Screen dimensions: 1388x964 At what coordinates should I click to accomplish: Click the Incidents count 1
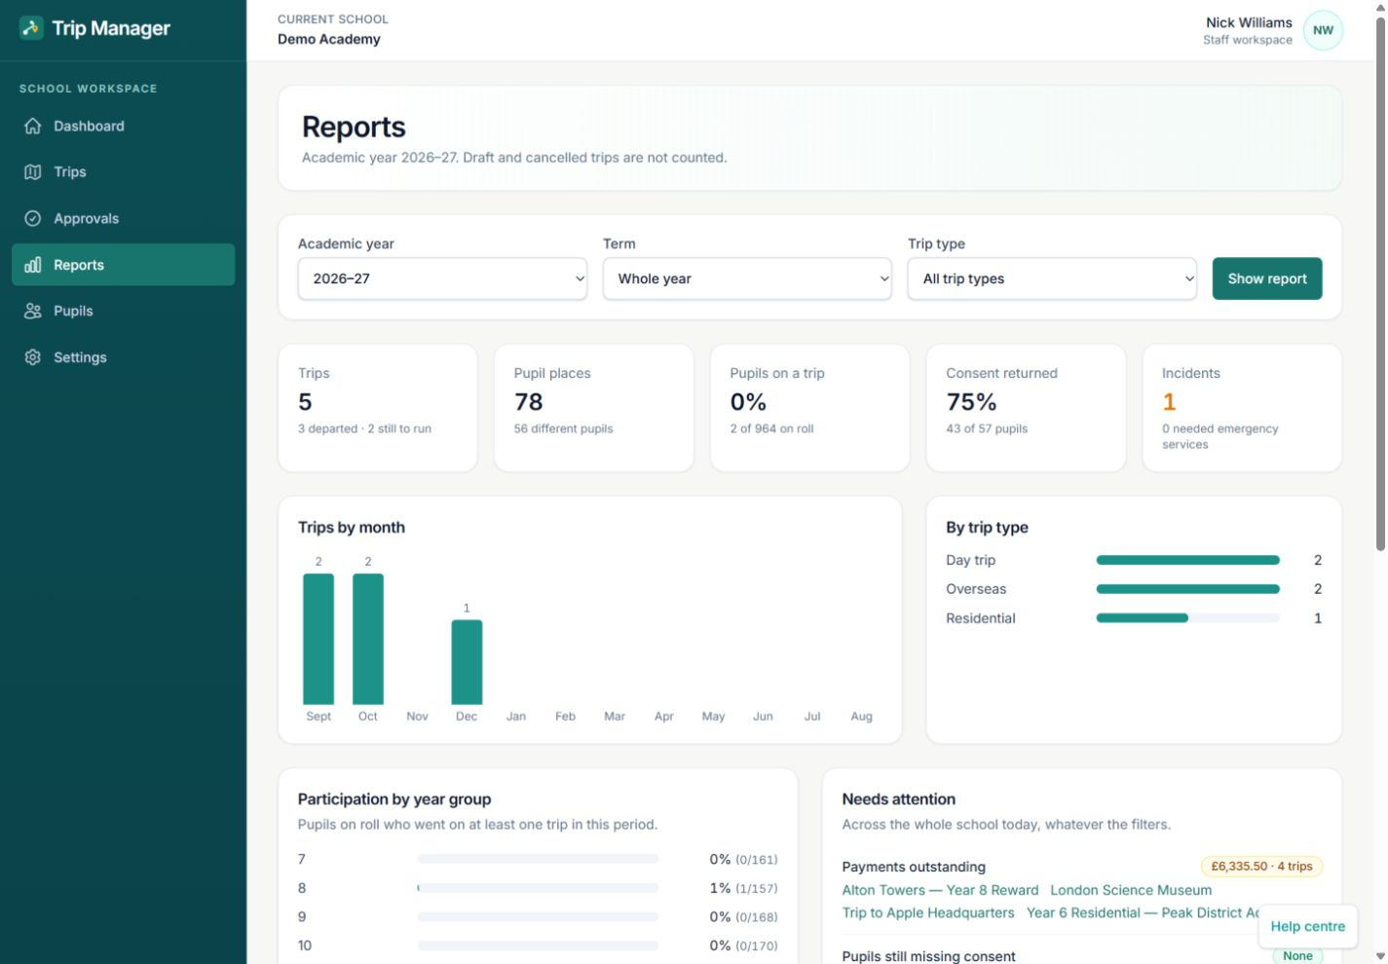pos(1169,402)
